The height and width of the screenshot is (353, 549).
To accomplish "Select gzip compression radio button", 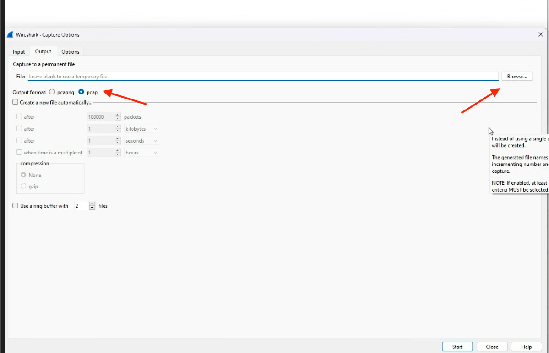I will pyautogui.click(x=23, y=186).
